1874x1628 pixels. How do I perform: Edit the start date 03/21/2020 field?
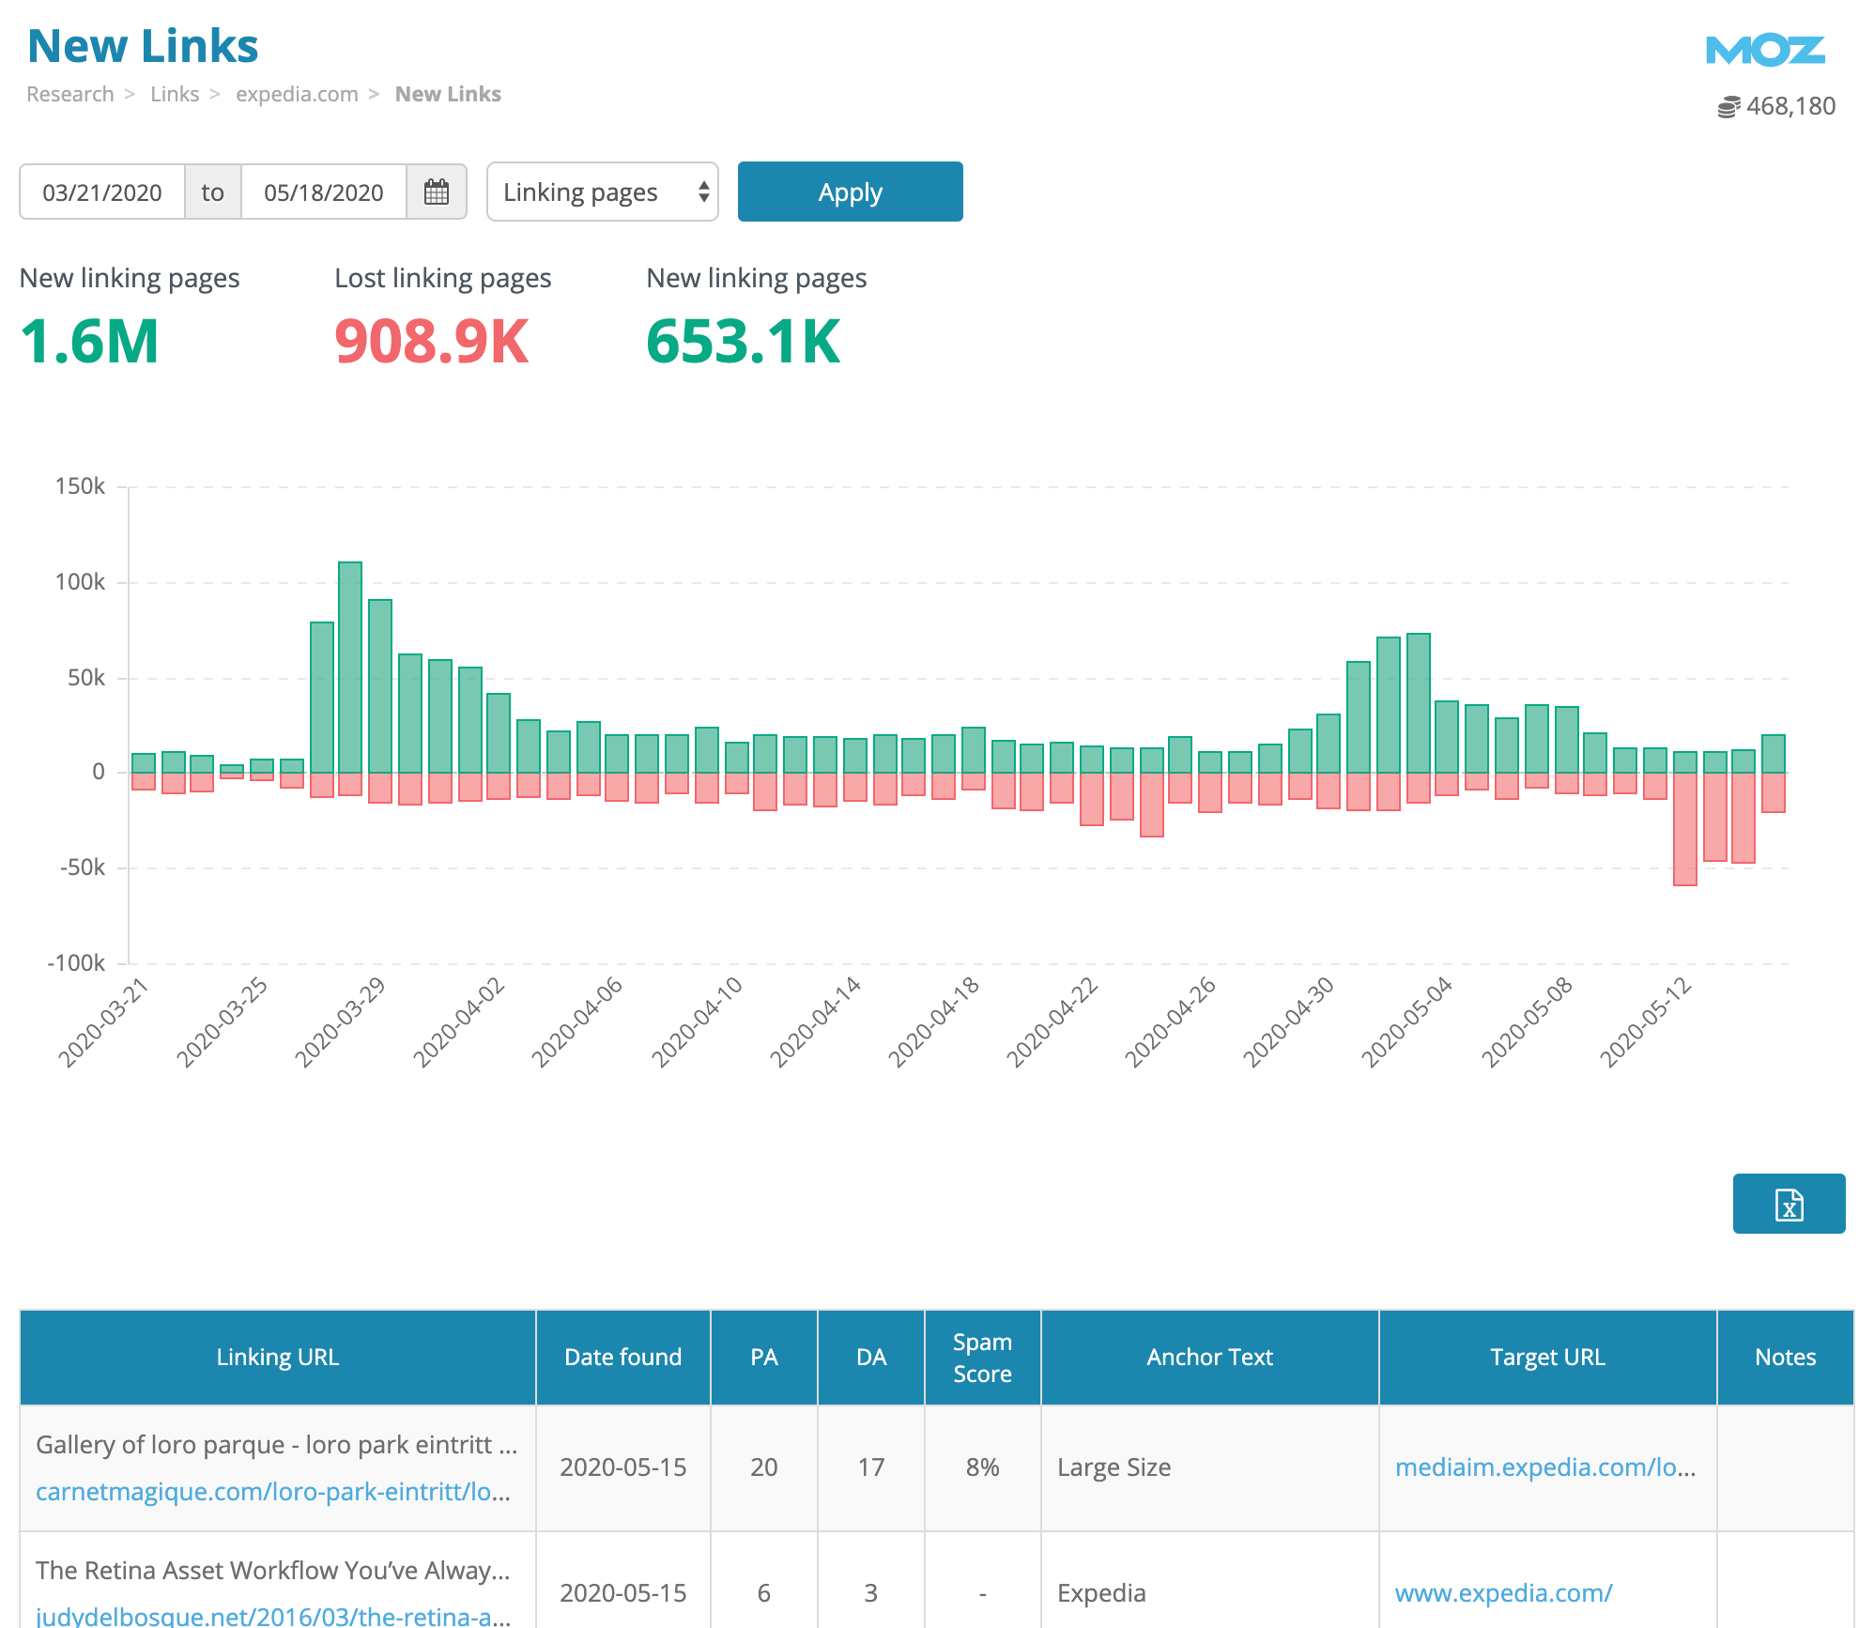tap(102, 192)
